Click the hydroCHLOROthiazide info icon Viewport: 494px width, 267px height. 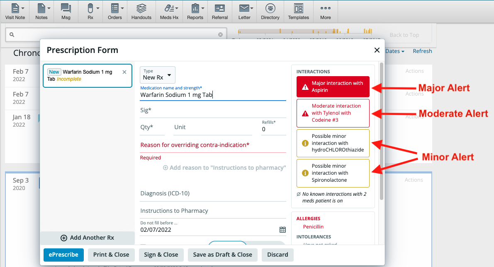point(305,143)
